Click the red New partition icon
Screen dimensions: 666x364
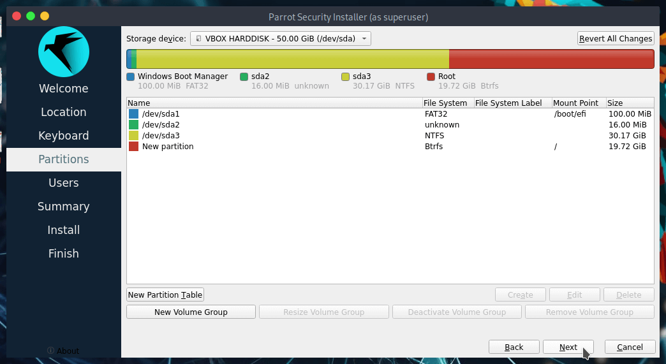[x=133, y=147]
